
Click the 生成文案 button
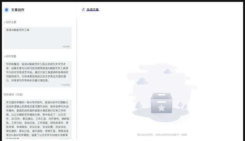pos(93,10)
